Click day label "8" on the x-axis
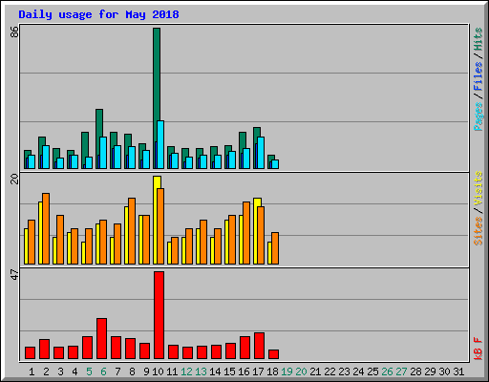Viewport: 489px width, 382px height. (132, 371)
